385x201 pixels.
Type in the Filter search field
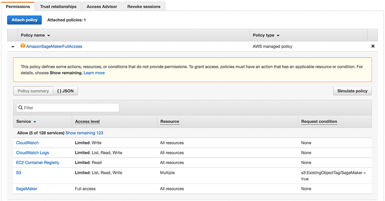[x=70, y=108]
